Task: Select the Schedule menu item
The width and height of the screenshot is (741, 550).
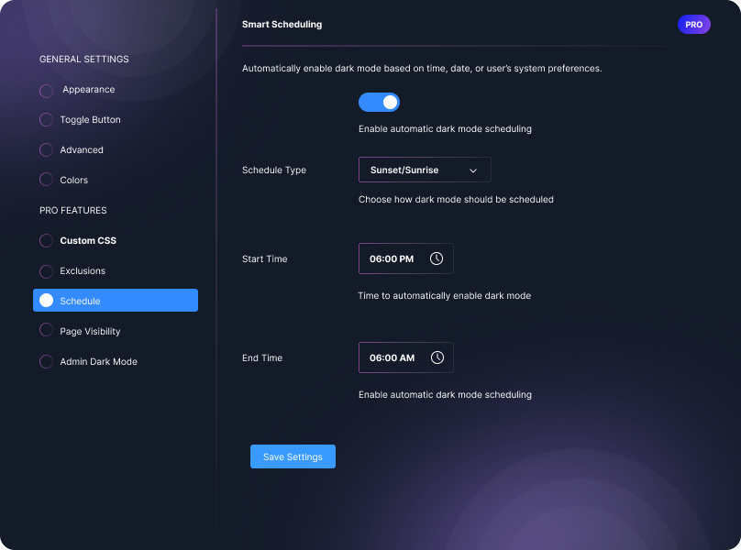Action: tap(116, 301)
